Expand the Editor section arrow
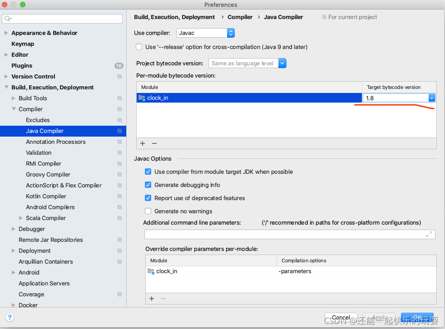The image size is (445, 329). pyautogui.click(x=6, y=55)
